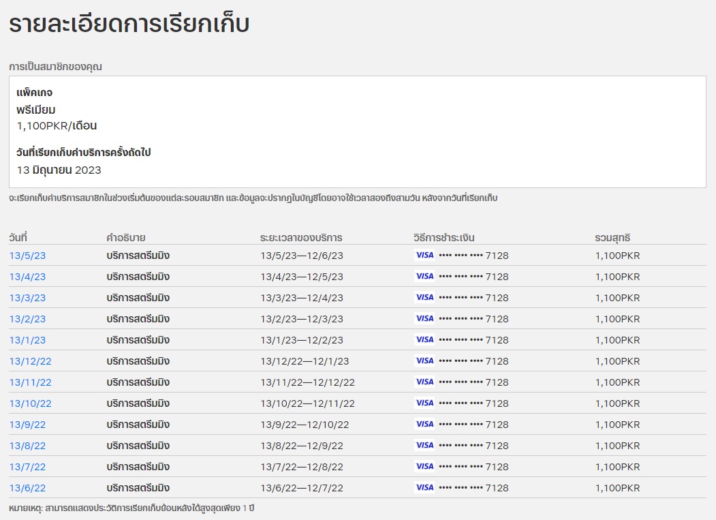The image size is (716, 520).
Task: Select service period 13/7/22—12/8/22
Action: [302, 467]
